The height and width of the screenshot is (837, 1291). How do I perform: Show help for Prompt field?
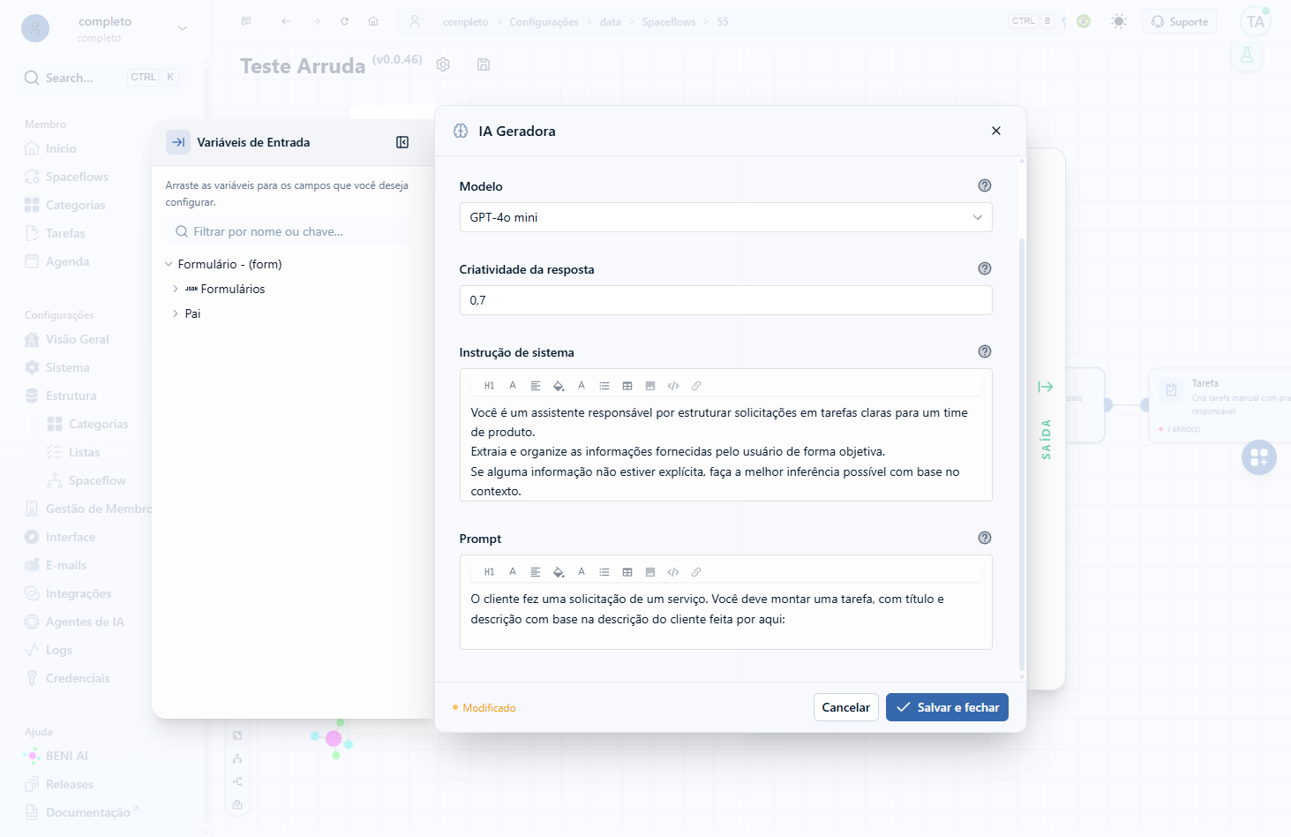(985, 538)
